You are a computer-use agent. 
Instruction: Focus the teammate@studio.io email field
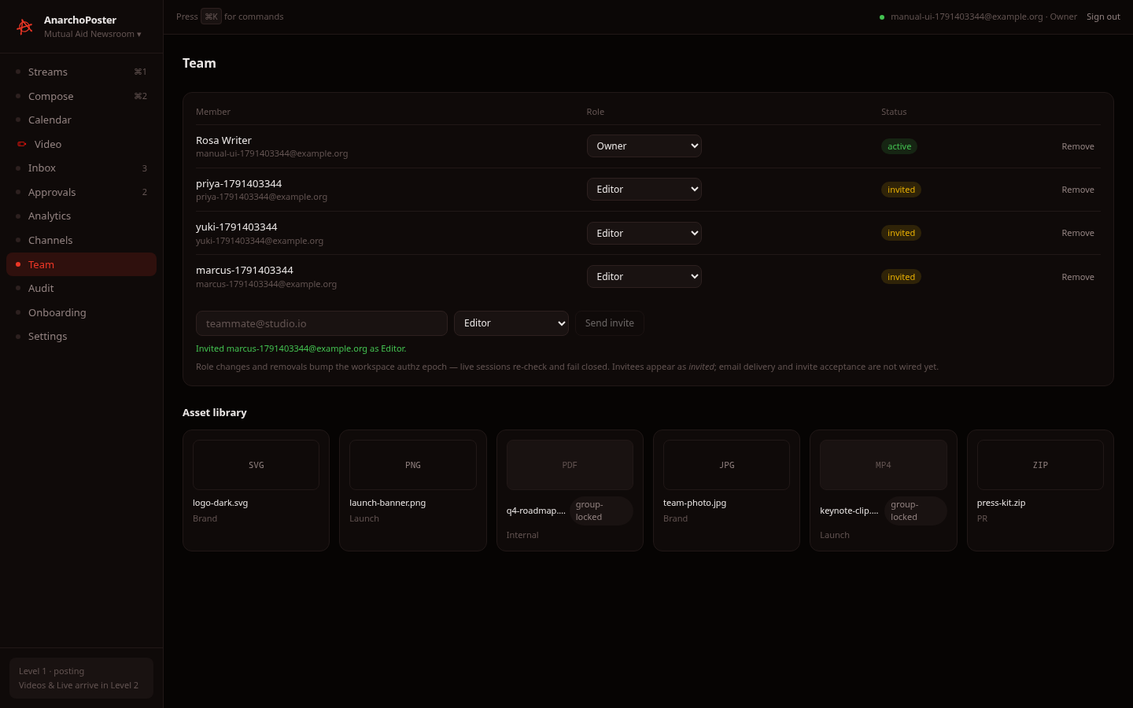(x=322, y=323)
